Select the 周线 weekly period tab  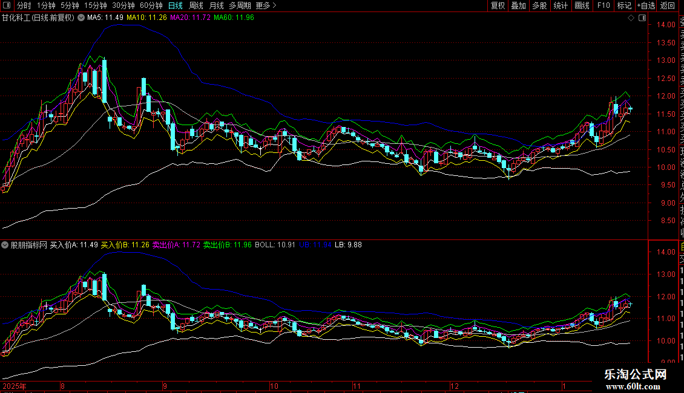point(196,5)
